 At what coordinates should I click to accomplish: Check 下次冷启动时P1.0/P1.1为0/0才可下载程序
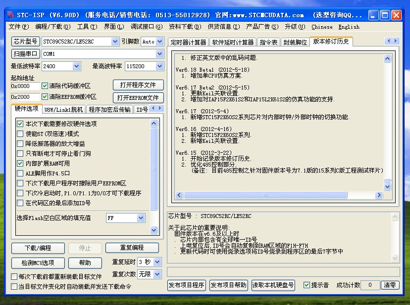[x=20, y=193]
